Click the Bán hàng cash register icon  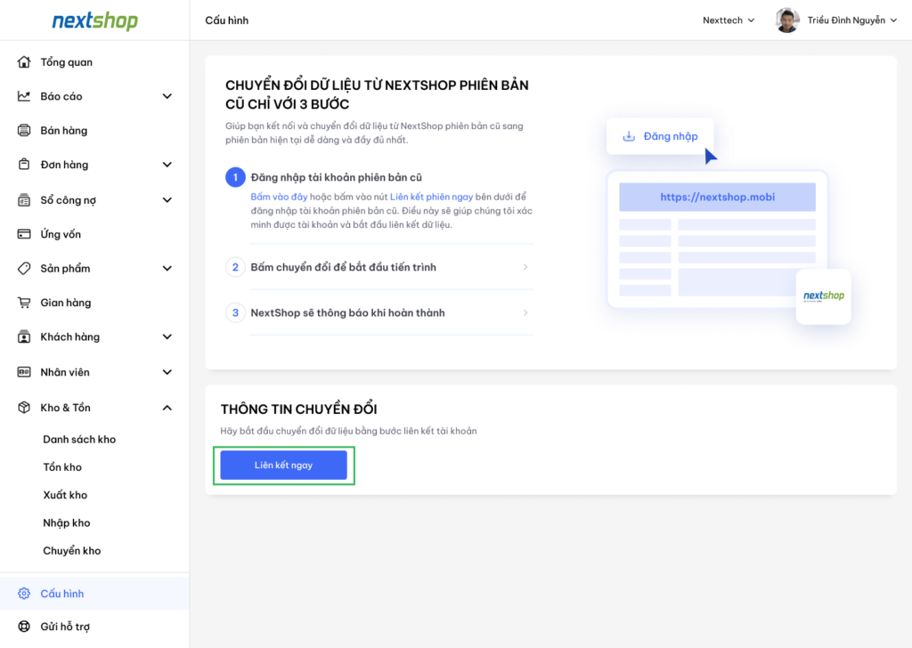tap(23, 130)
